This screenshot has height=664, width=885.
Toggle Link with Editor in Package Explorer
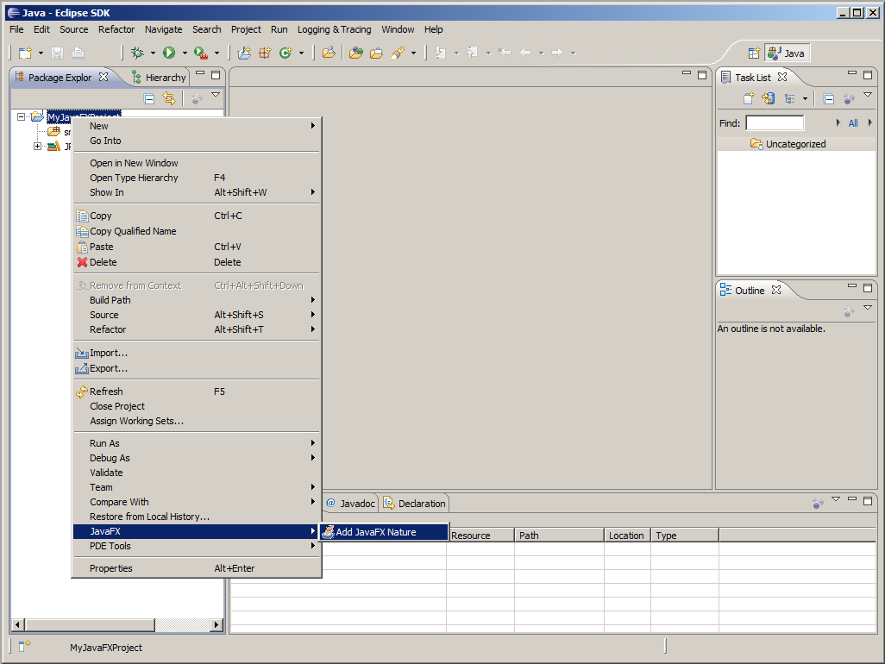[x=169, y=99]
